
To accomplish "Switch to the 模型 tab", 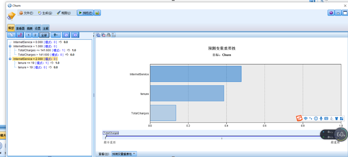I will (11, 28).
